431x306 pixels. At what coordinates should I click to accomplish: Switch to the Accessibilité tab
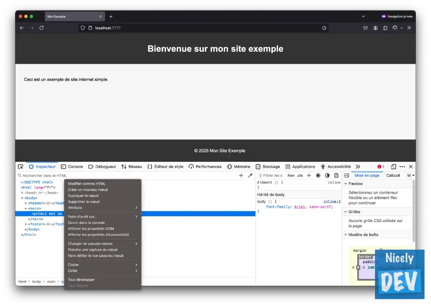336,167
